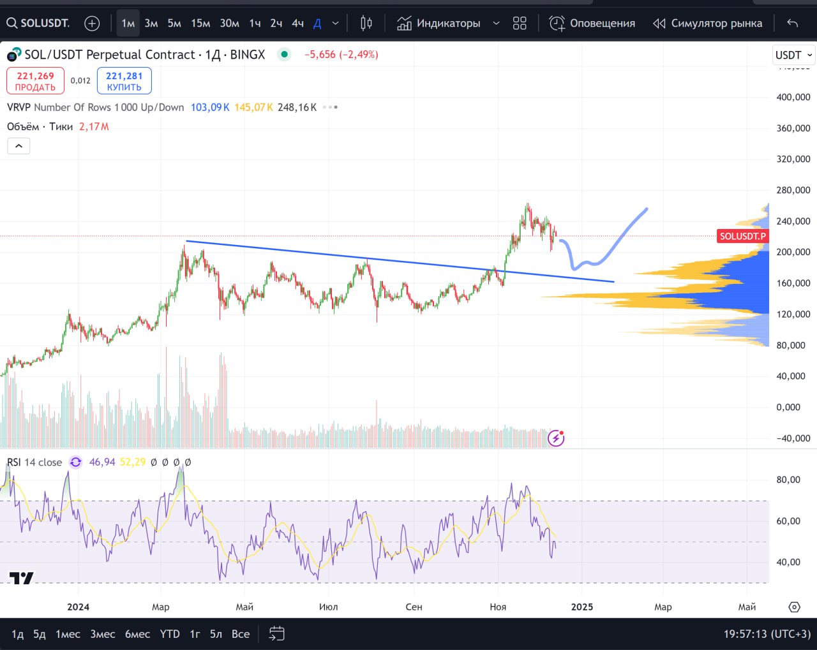Set range to 6мес
Image resolution: width=817 pixels, height=650 pixels.
pos(137,634)
